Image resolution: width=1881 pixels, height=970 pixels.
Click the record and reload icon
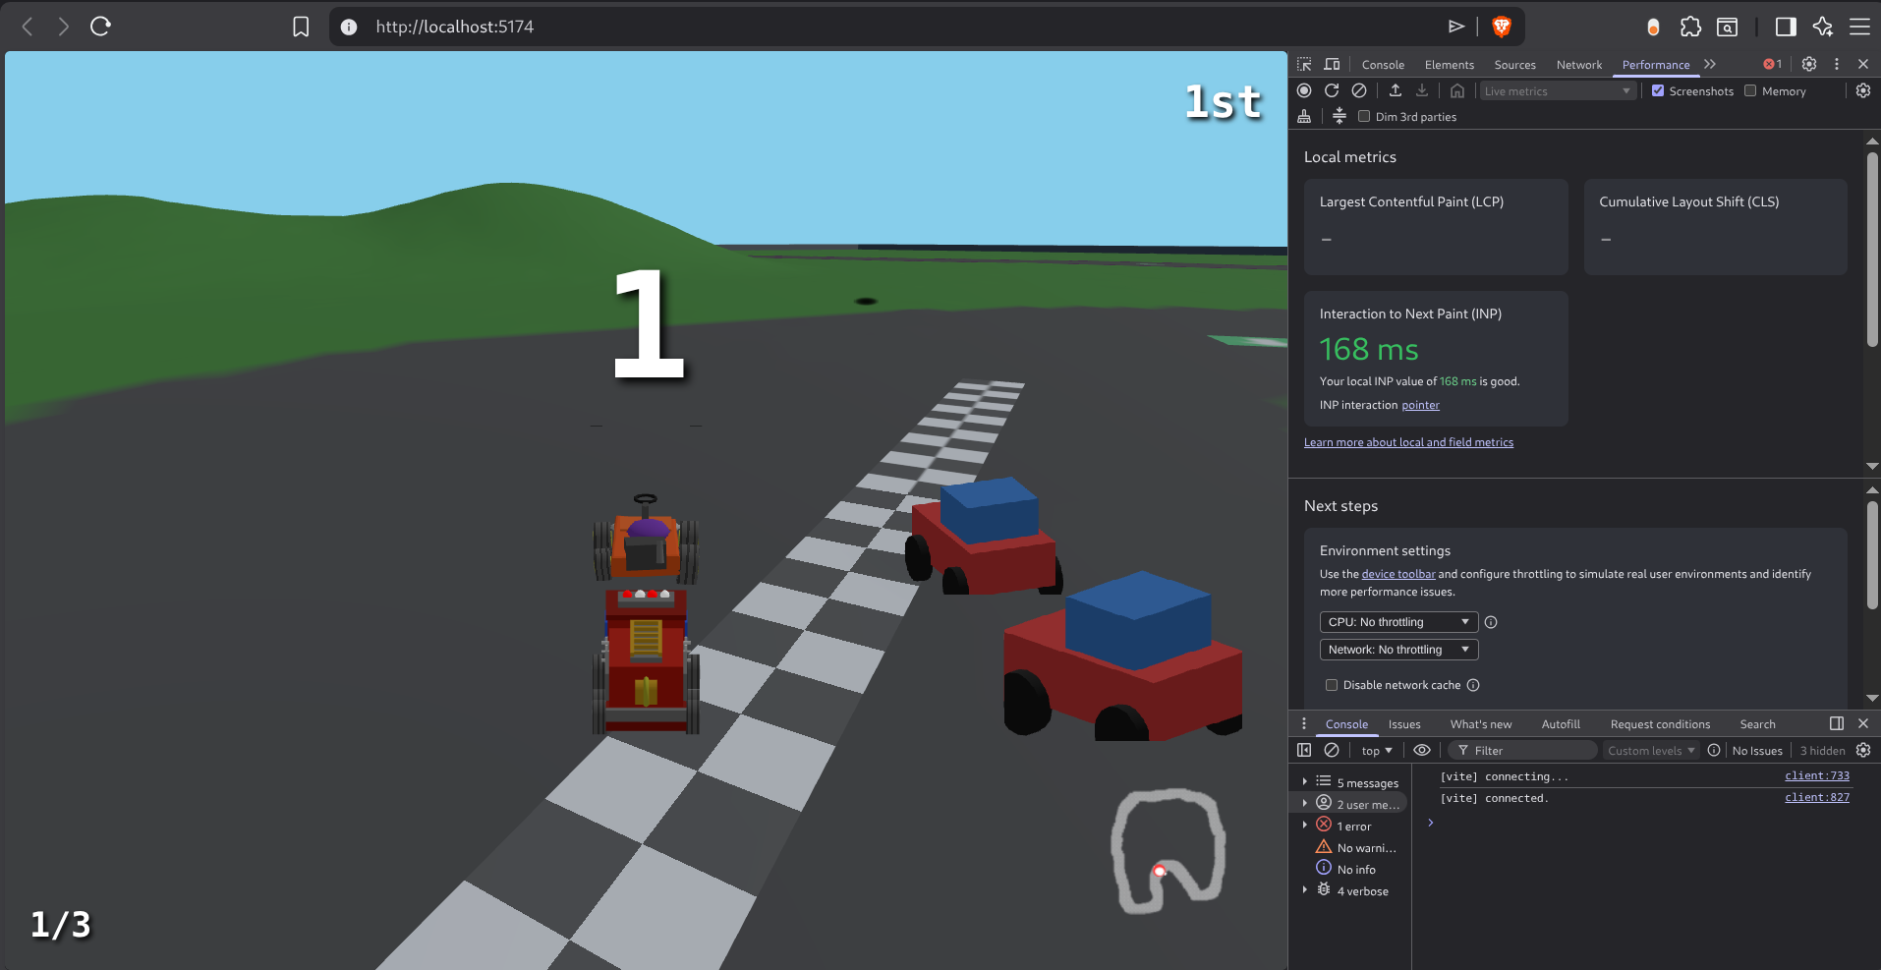1331,90
